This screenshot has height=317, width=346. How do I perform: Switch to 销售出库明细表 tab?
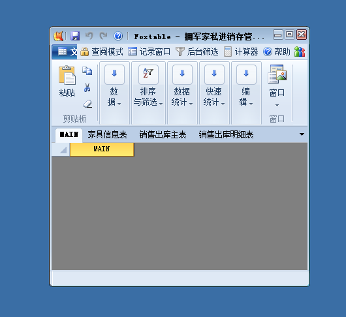(x=226, y=134)
